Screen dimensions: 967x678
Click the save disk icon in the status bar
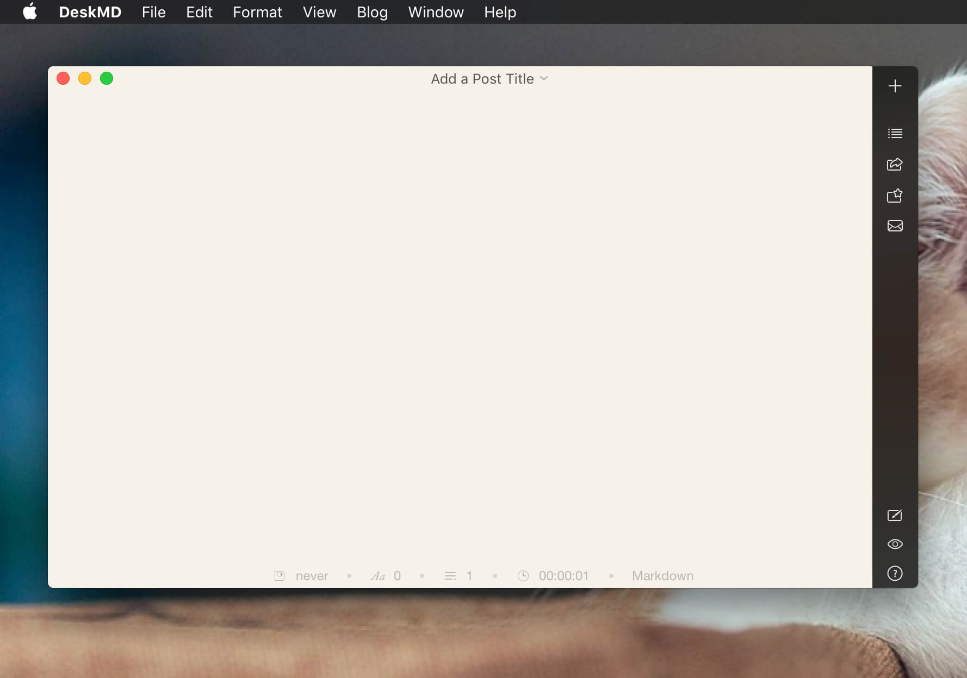click(x=280, y=576)
